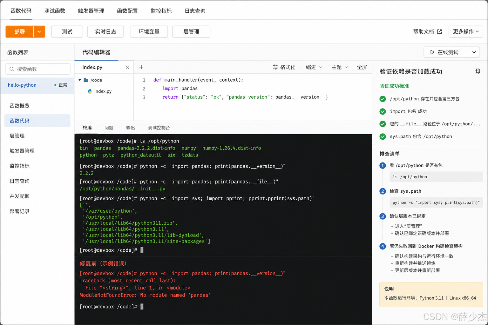Close the index.py editor tab
The height and width of the screenshot is (325, 488).
tap(127, 67)
